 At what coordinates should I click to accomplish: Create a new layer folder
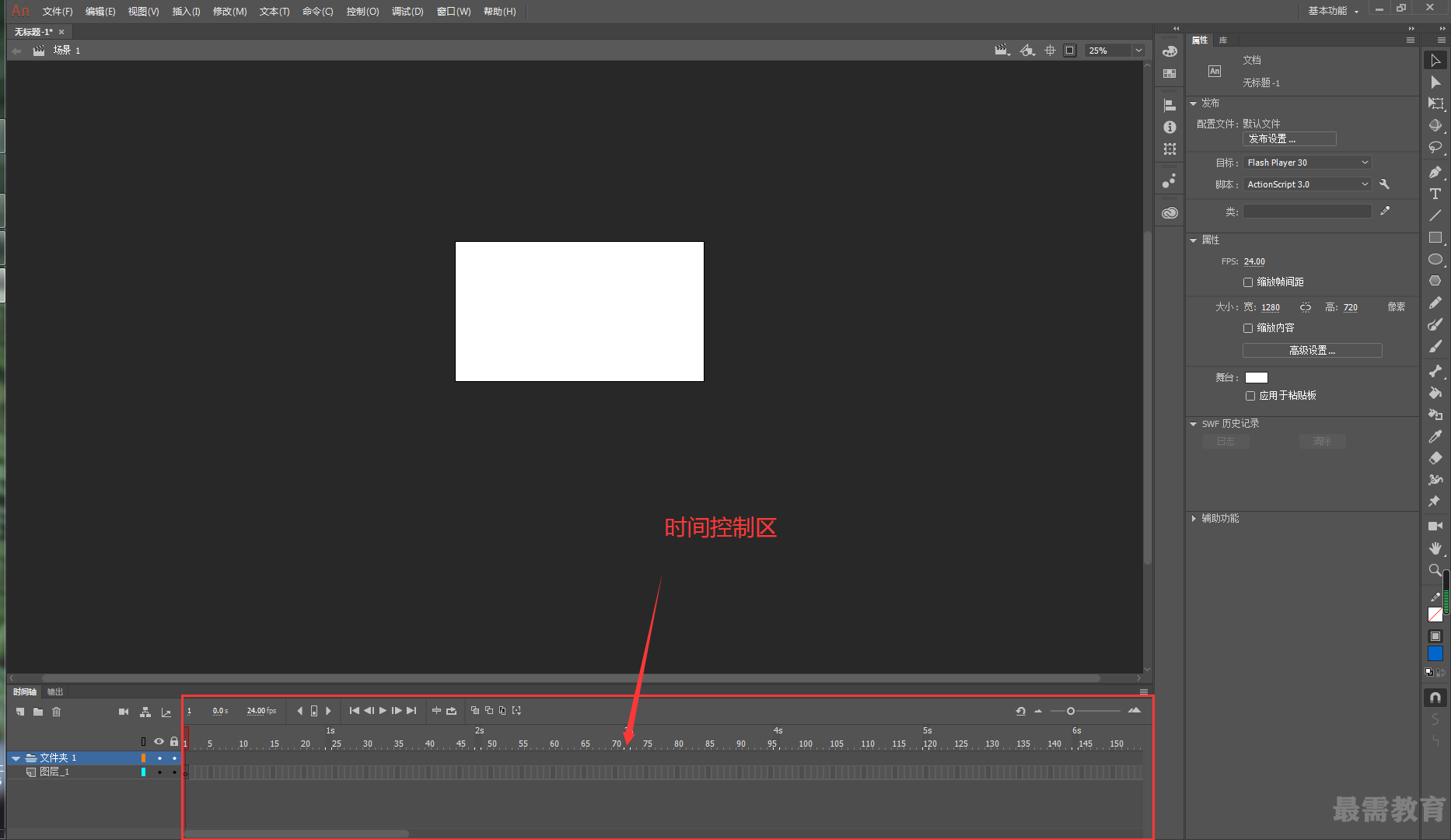pyautogui.click(x=38, y=712)
